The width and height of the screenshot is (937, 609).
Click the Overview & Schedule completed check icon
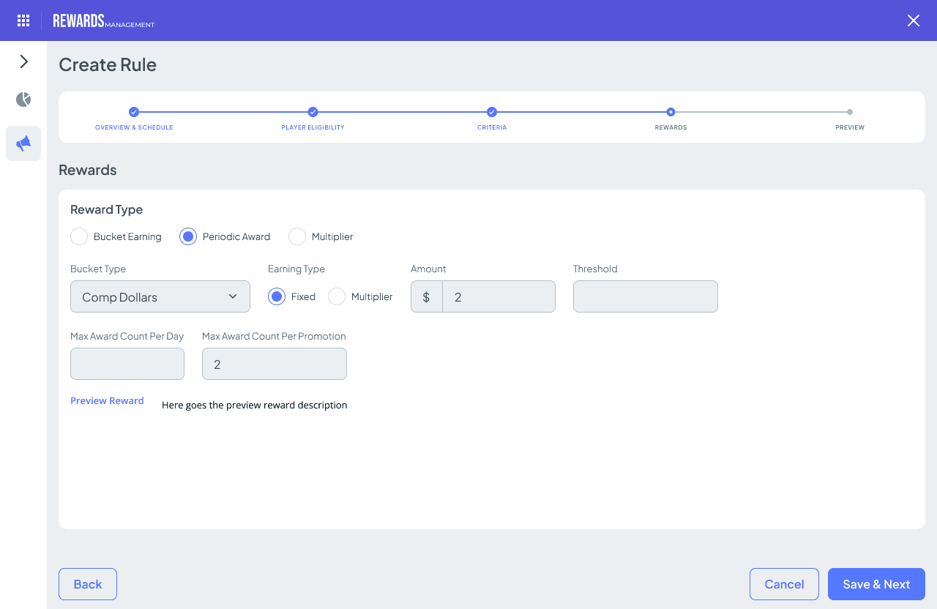coord(134,112)
